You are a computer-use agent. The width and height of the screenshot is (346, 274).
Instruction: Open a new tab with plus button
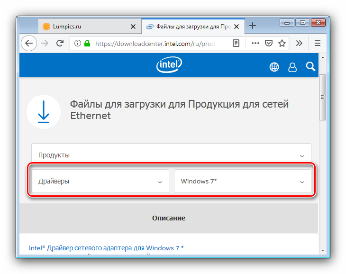point(253,26)
